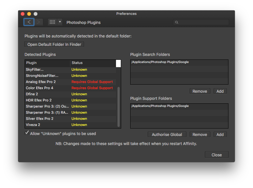Close the Preferences window with red button
This screenshot has width=253, height=188.
click(23, 14)
